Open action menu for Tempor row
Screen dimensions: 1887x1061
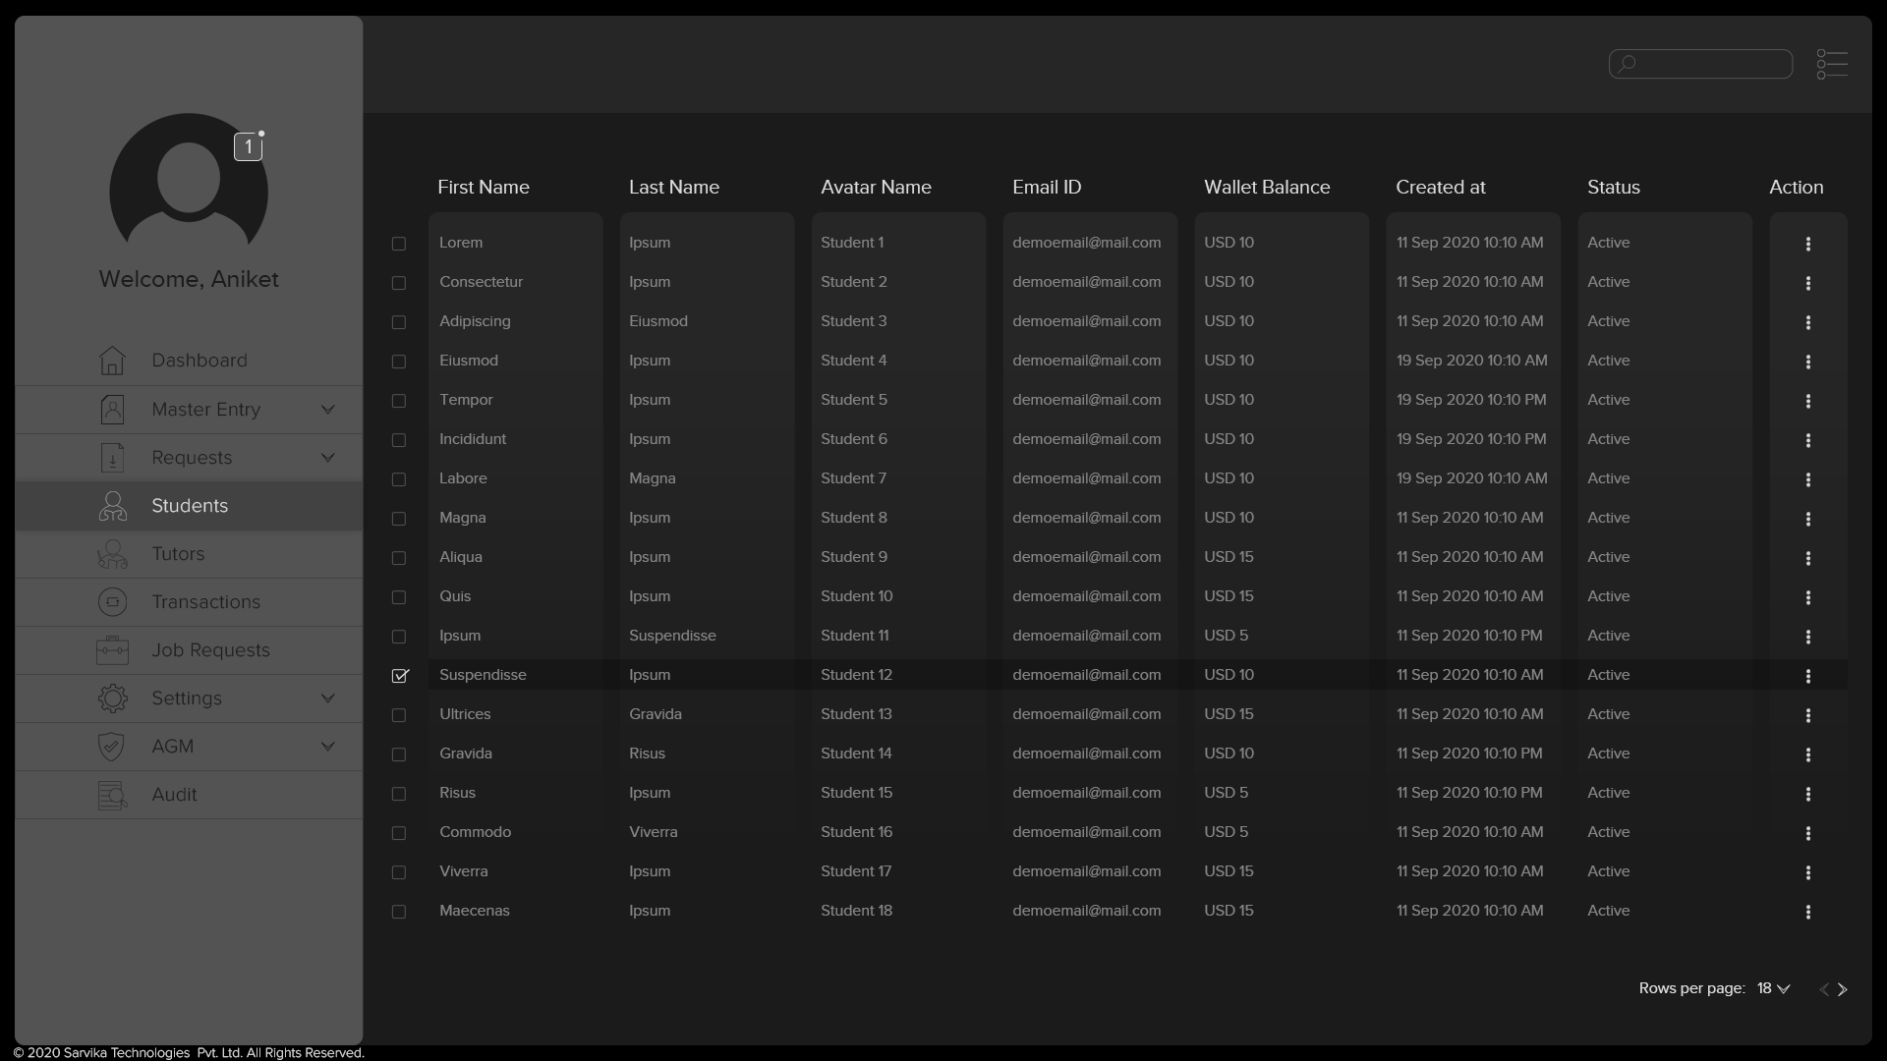pos(1807,401)
